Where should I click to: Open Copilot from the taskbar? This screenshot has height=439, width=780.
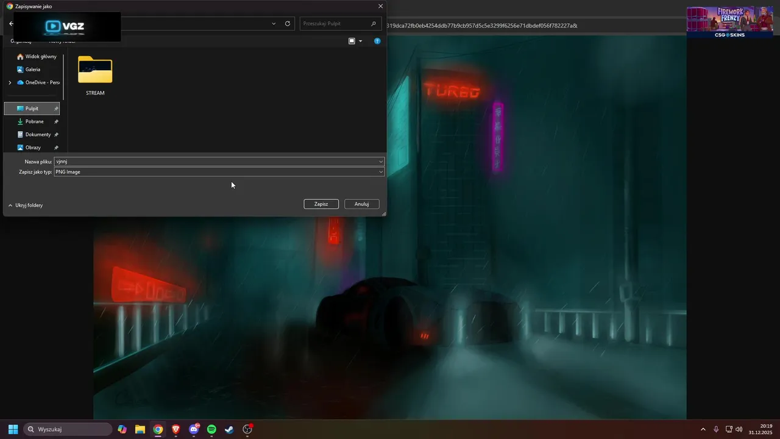pos(122,429)
